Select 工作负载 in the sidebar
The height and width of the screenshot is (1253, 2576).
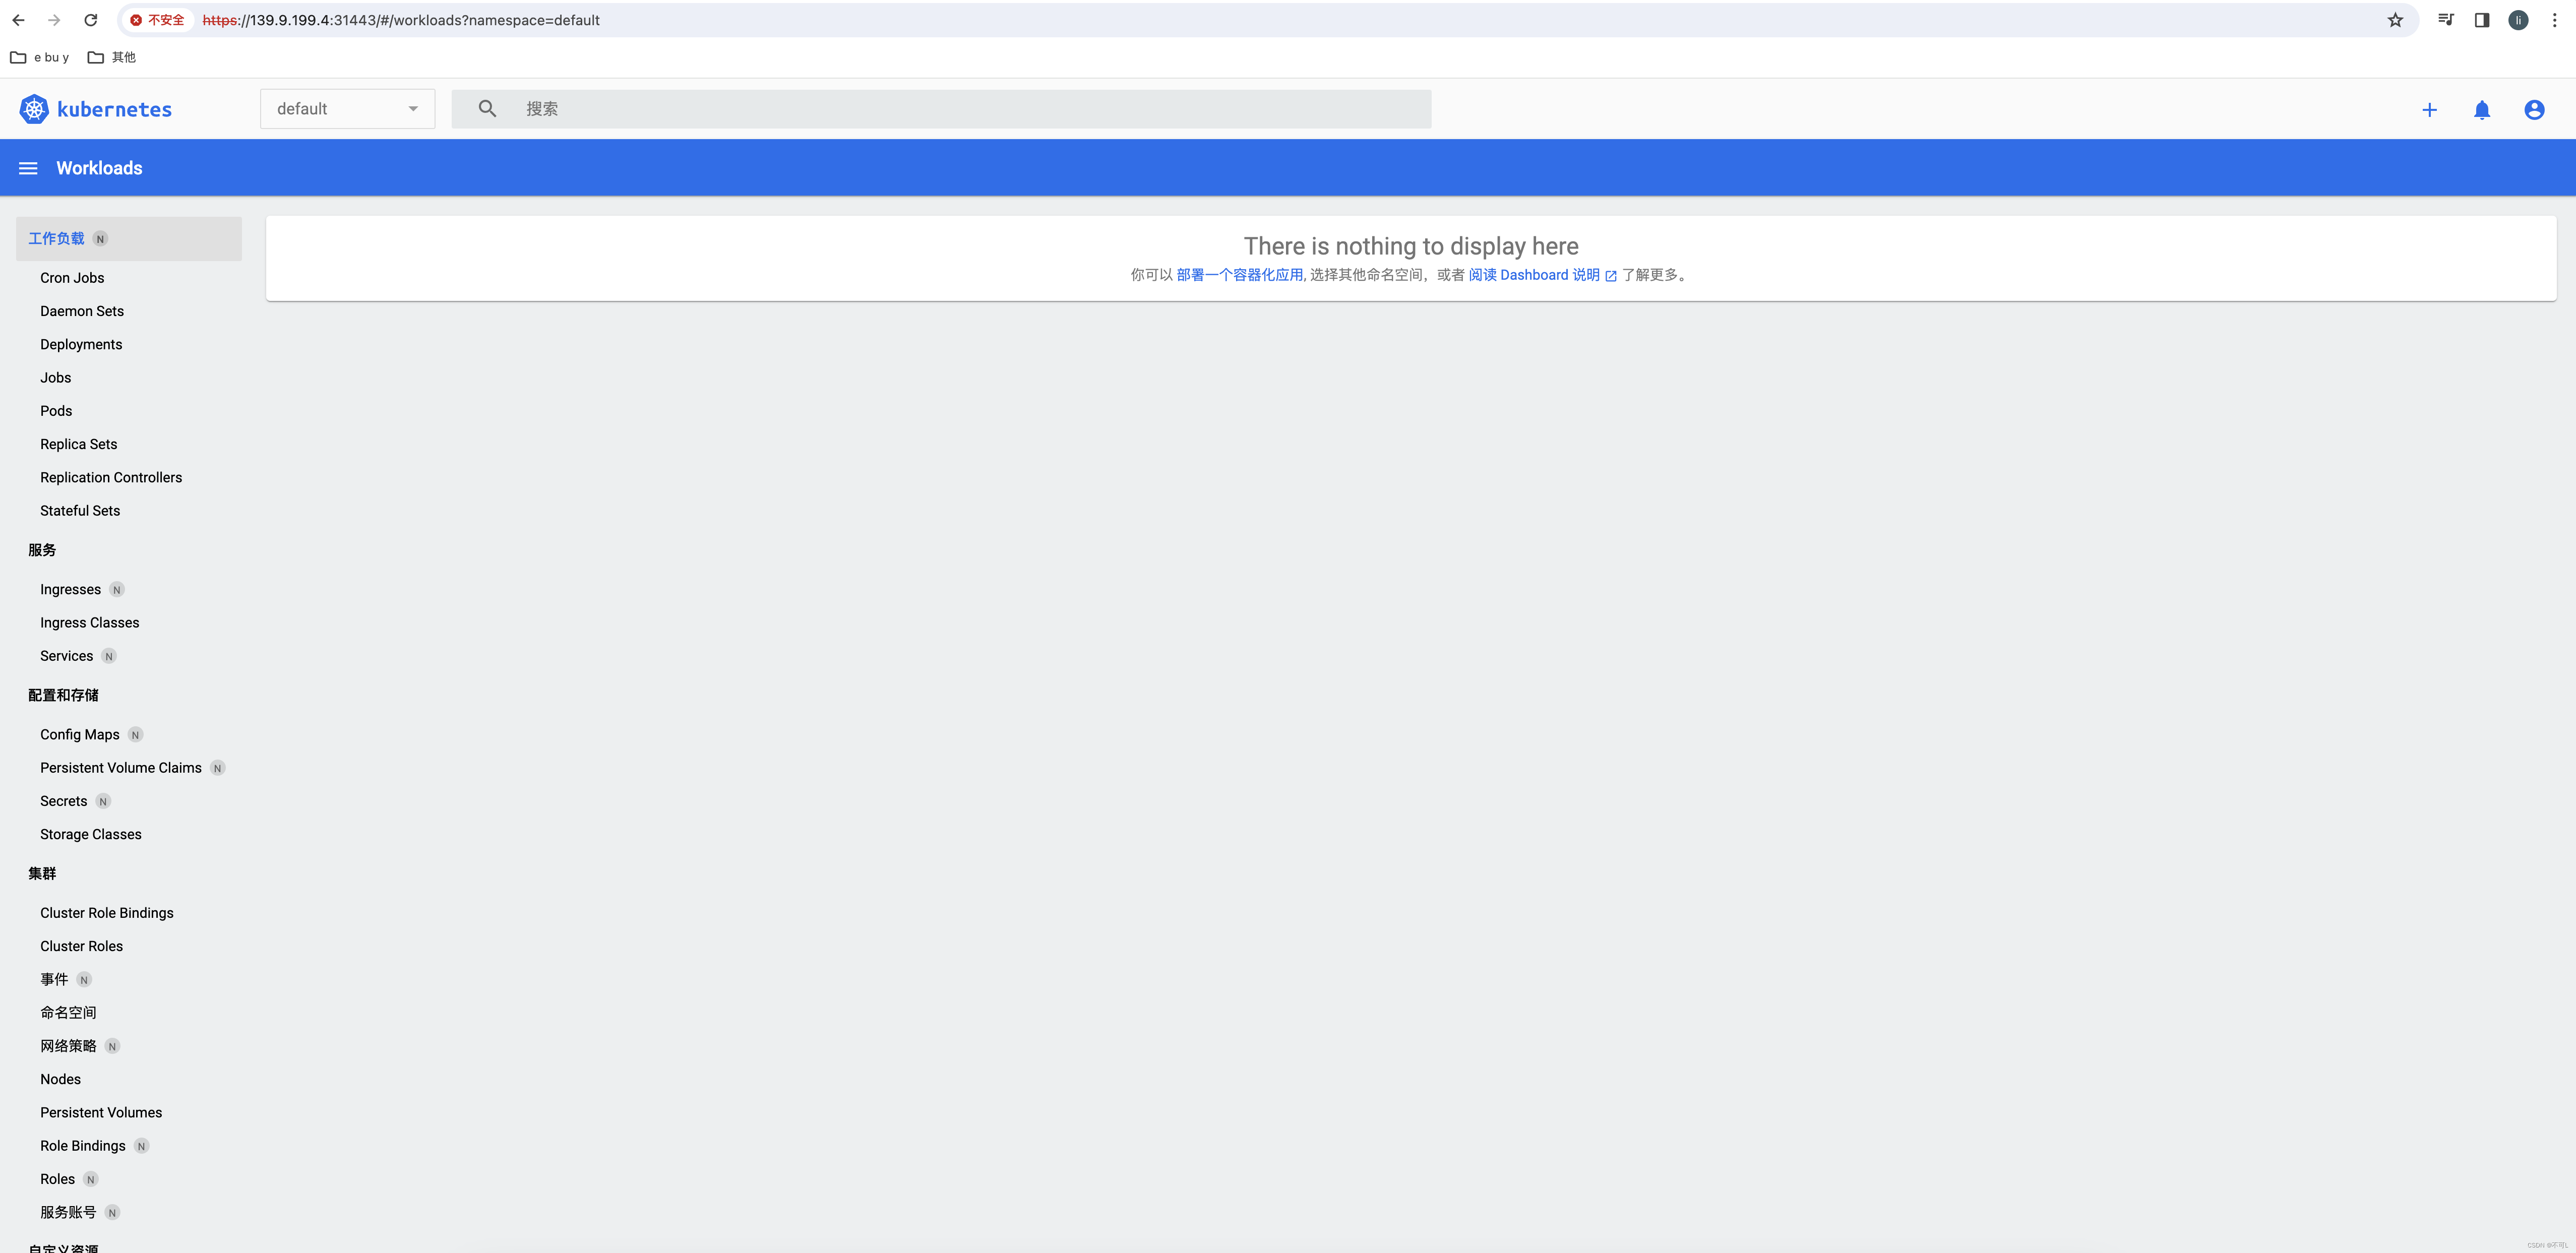point(56,239)
